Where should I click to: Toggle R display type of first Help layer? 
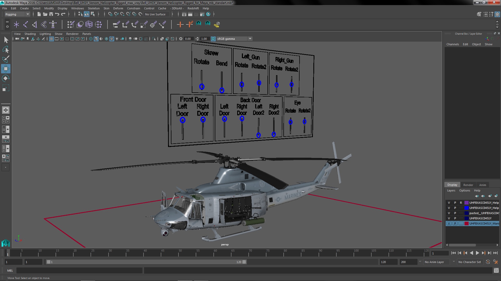461,203
